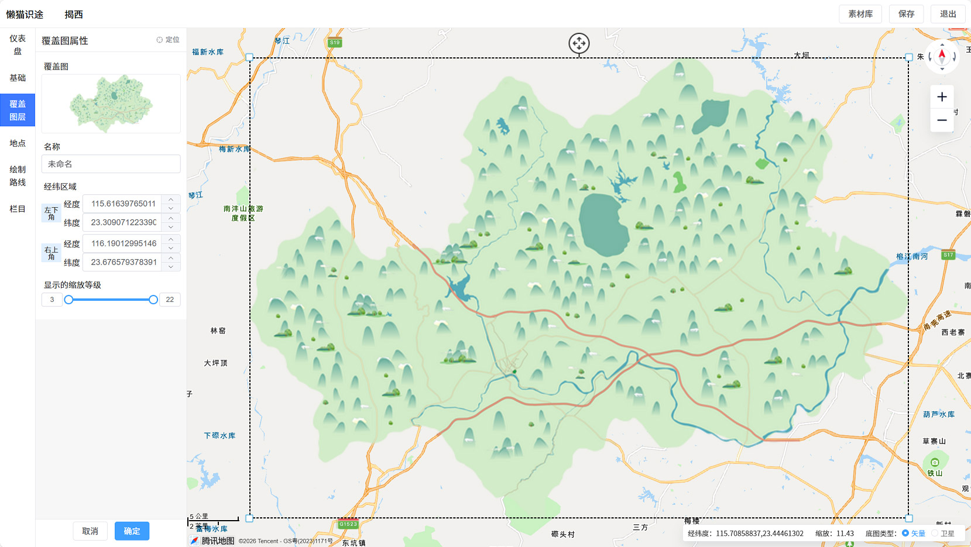Click the bottom-right overlay resize handle
The width and height of the screenshot is (971, 547).
click(x=909, y=518)
